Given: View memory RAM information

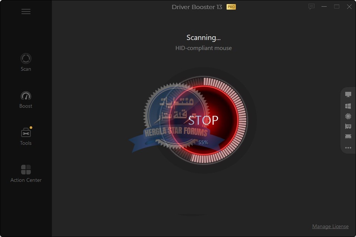Looking at the screenshot, I should coord(348,137).
